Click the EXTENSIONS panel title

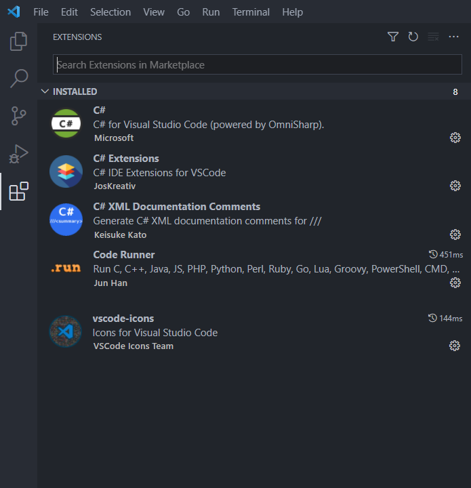tap(77, 37)
